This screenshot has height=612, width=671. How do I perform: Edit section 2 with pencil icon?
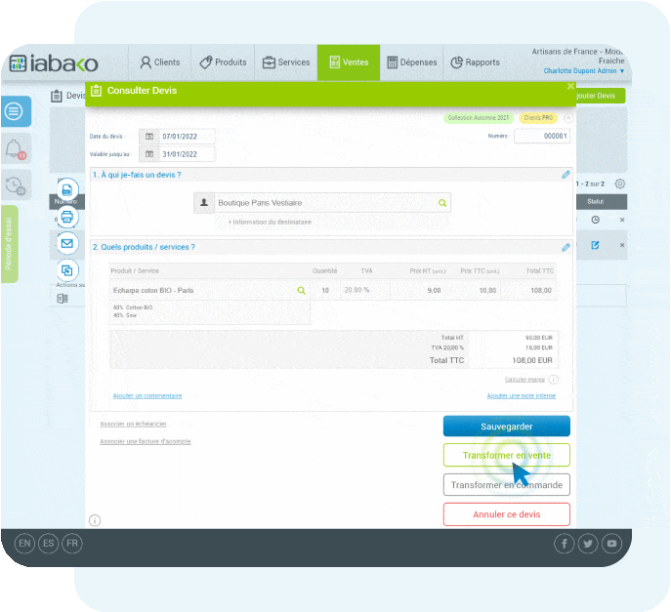(566, 247)
